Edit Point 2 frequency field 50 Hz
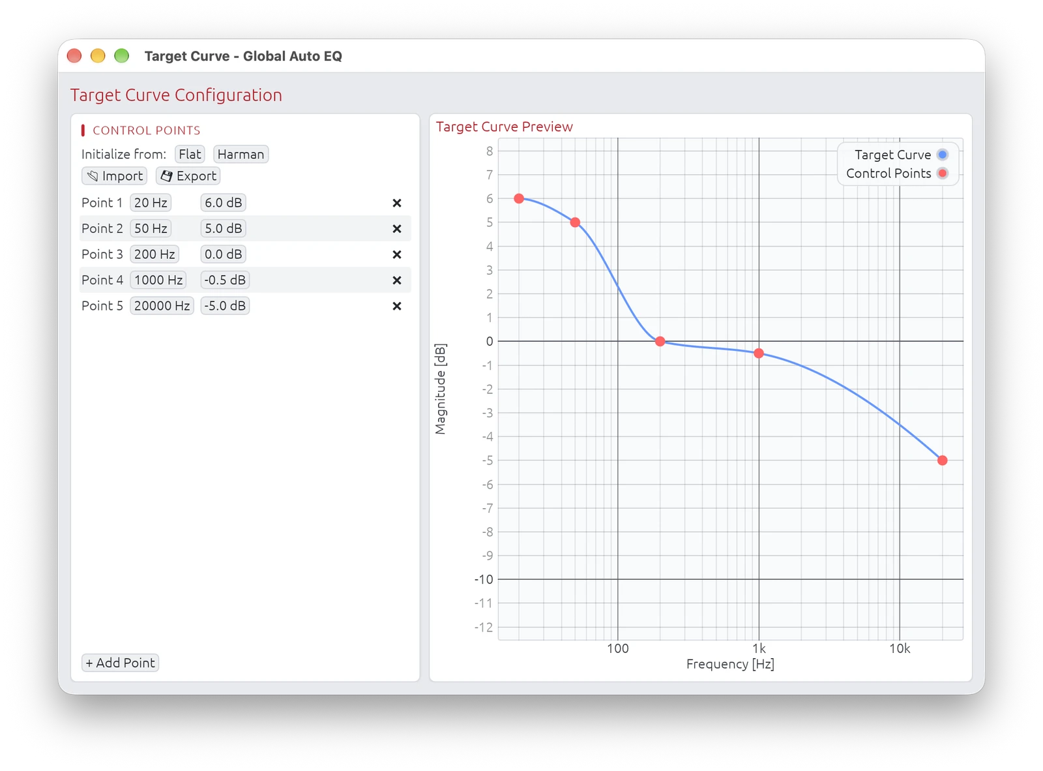 pyautogui.click(x=151, y=229)
